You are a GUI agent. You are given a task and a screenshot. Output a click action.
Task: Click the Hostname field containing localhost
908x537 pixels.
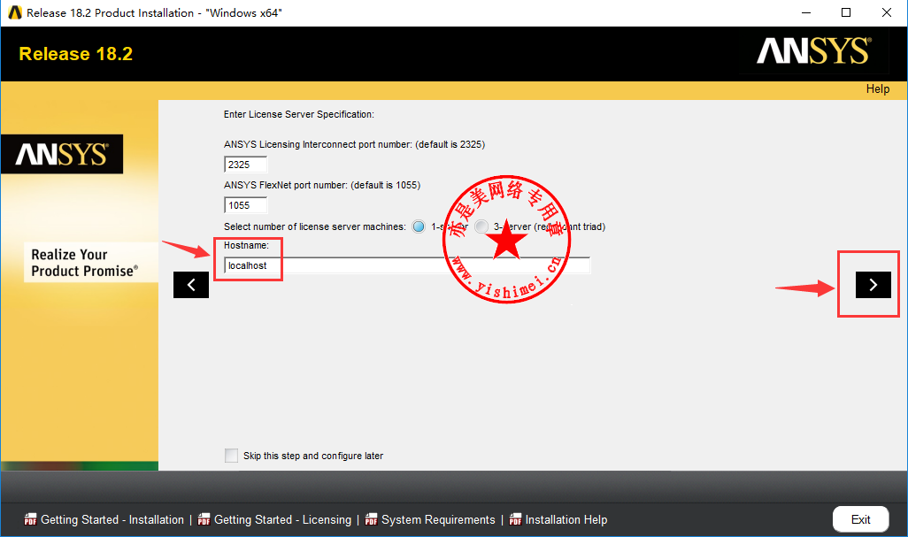tap(407, 265)
